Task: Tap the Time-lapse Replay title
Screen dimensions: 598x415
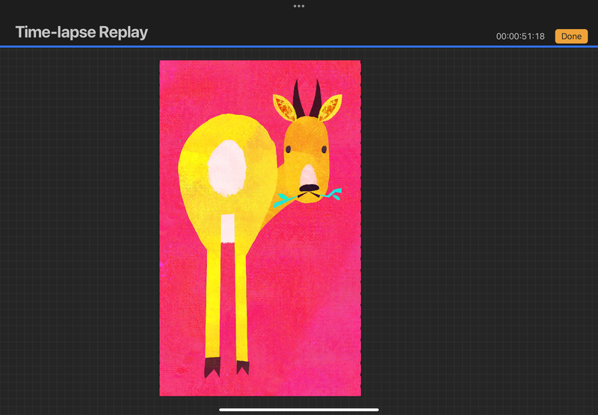Action: pos(81,32)
